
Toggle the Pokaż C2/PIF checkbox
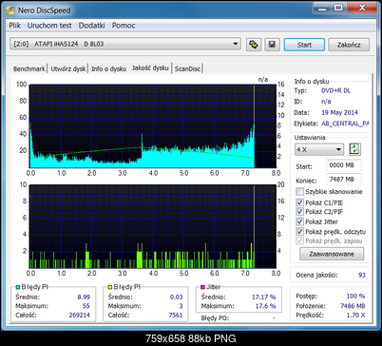299,211
